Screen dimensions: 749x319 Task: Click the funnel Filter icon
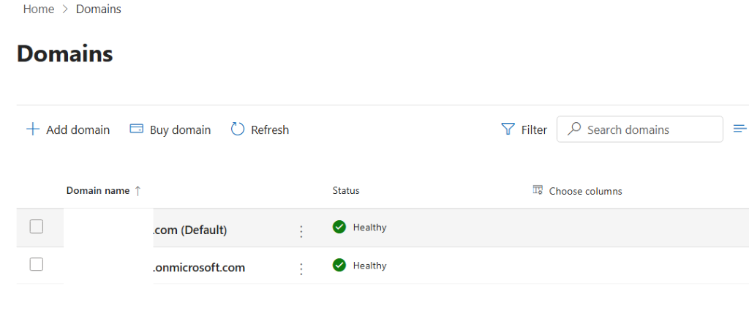click(508, 130)
